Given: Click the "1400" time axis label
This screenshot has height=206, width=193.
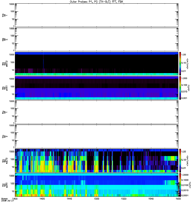Looking at the screenshot, I should (x=15, y=199).
